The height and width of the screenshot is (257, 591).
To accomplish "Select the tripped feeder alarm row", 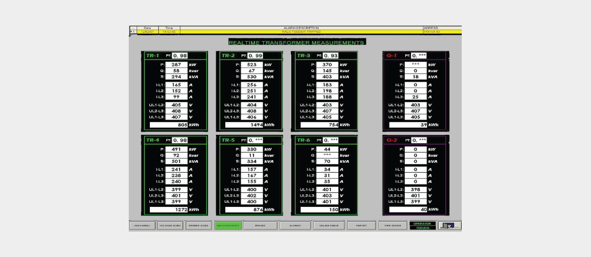I will [x=295, y=32].
